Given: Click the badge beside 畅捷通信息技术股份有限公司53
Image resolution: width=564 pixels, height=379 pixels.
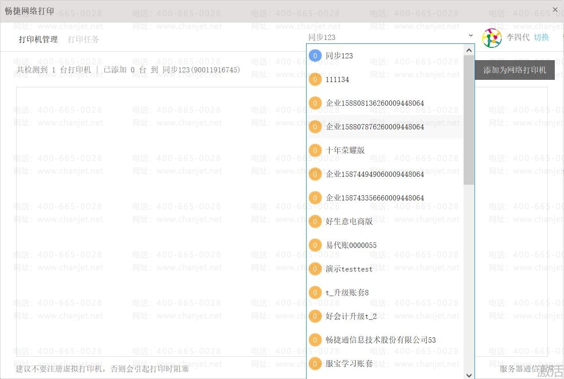Looking at the screenshot, I should 315,340.
